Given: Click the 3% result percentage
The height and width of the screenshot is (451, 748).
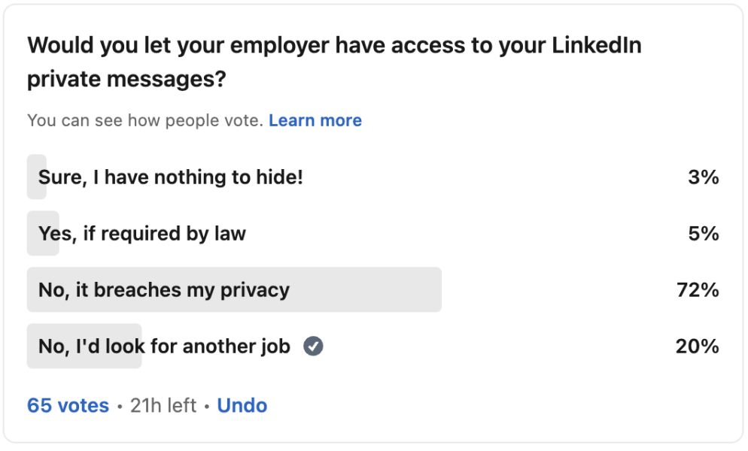Looking at the screenshot, I should [704, 177].
